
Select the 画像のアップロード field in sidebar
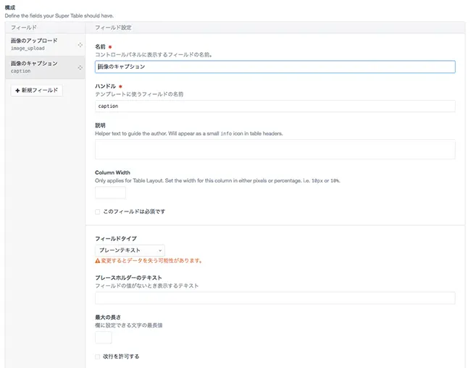[40, 44]
